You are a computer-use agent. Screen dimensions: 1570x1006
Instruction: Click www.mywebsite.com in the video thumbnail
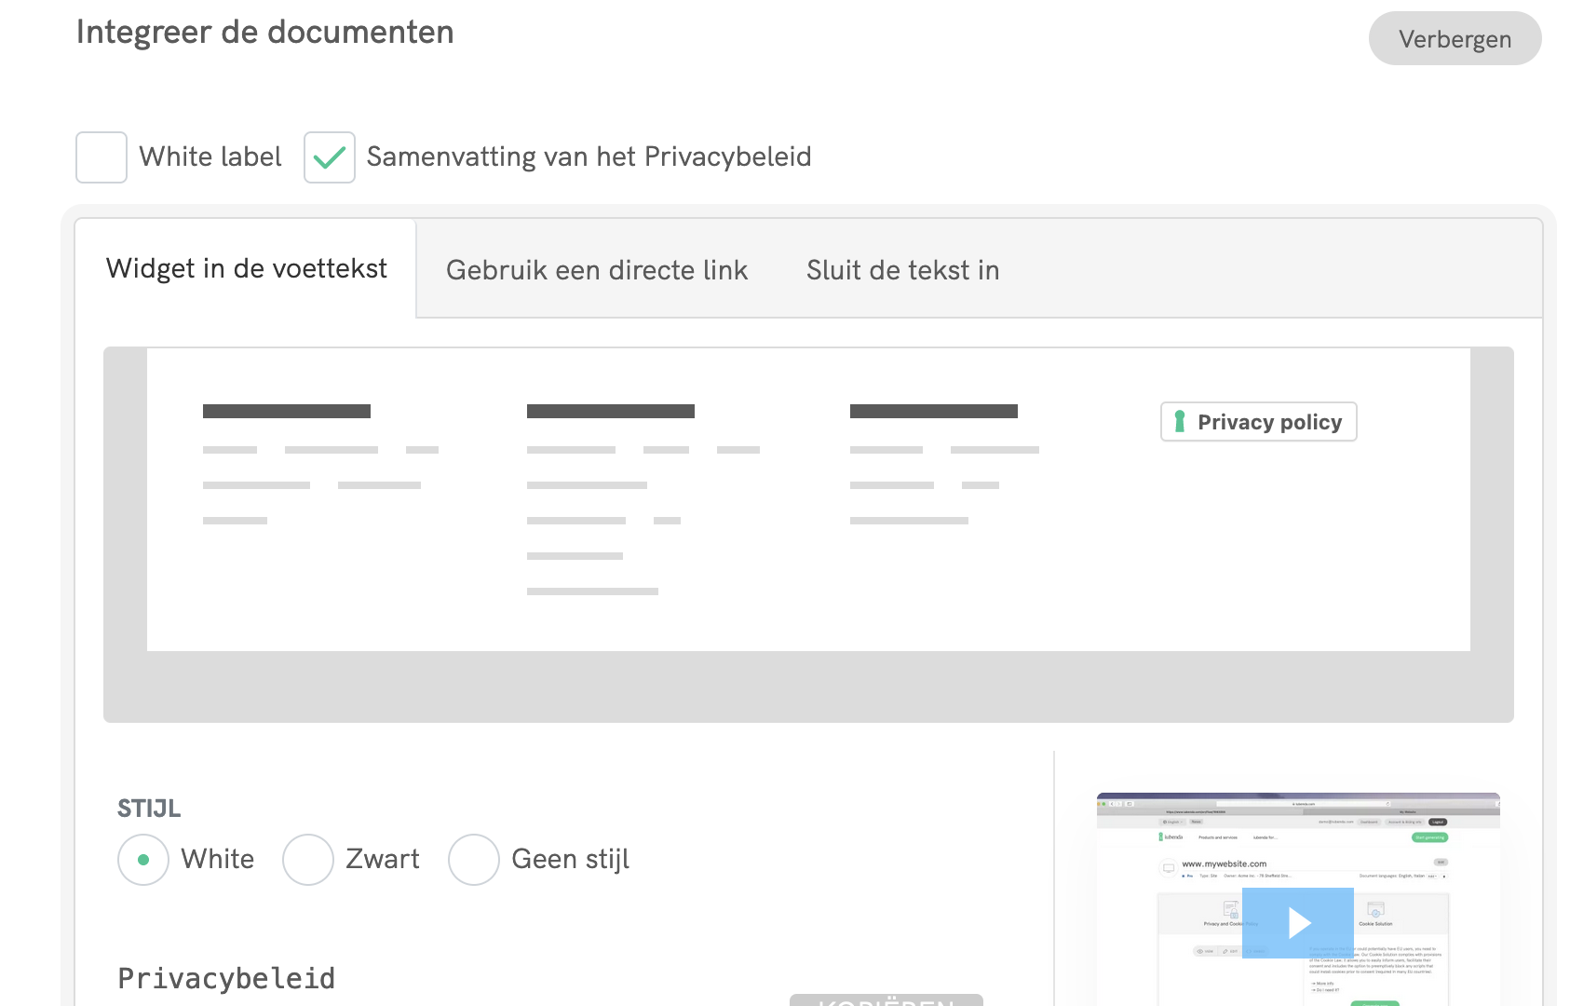pyautogui.click(x=1224, y=863)
